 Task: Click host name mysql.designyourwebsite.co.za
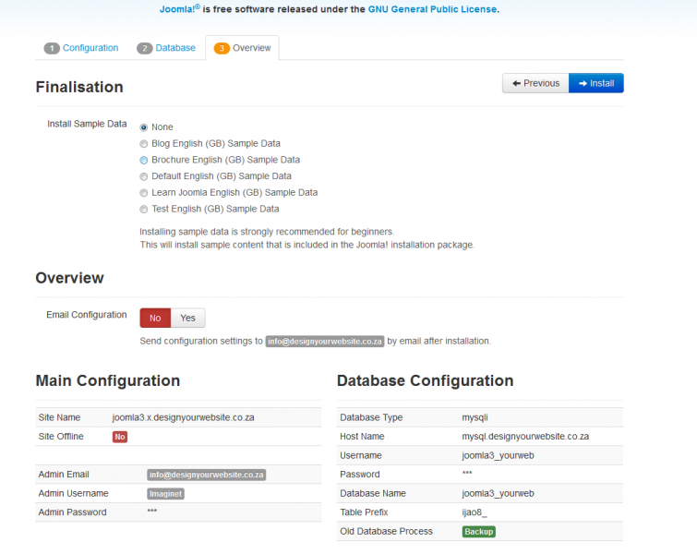[525, 437]
